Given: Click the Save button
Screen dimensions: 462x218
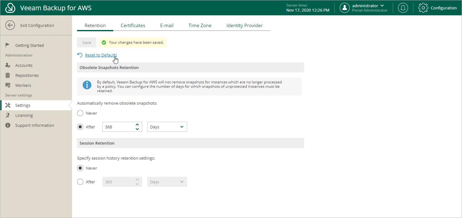Looking at the screenshot, I should [x=87, y=42].
